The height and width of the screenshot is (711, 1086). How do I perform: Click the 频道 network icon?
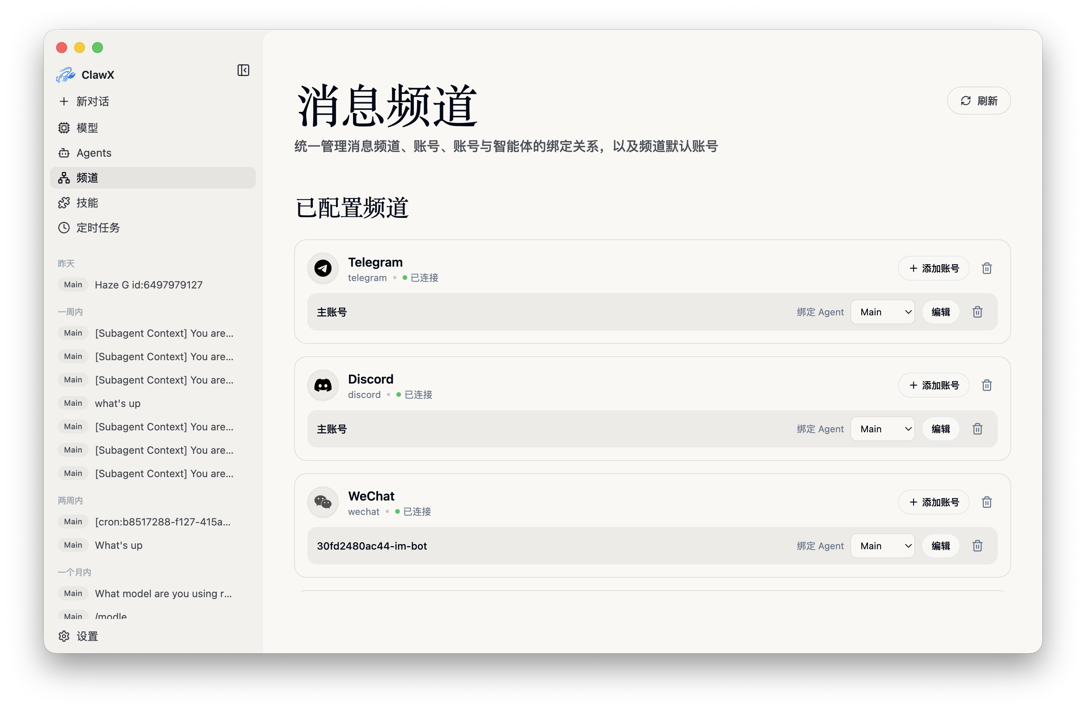point(64,178)
